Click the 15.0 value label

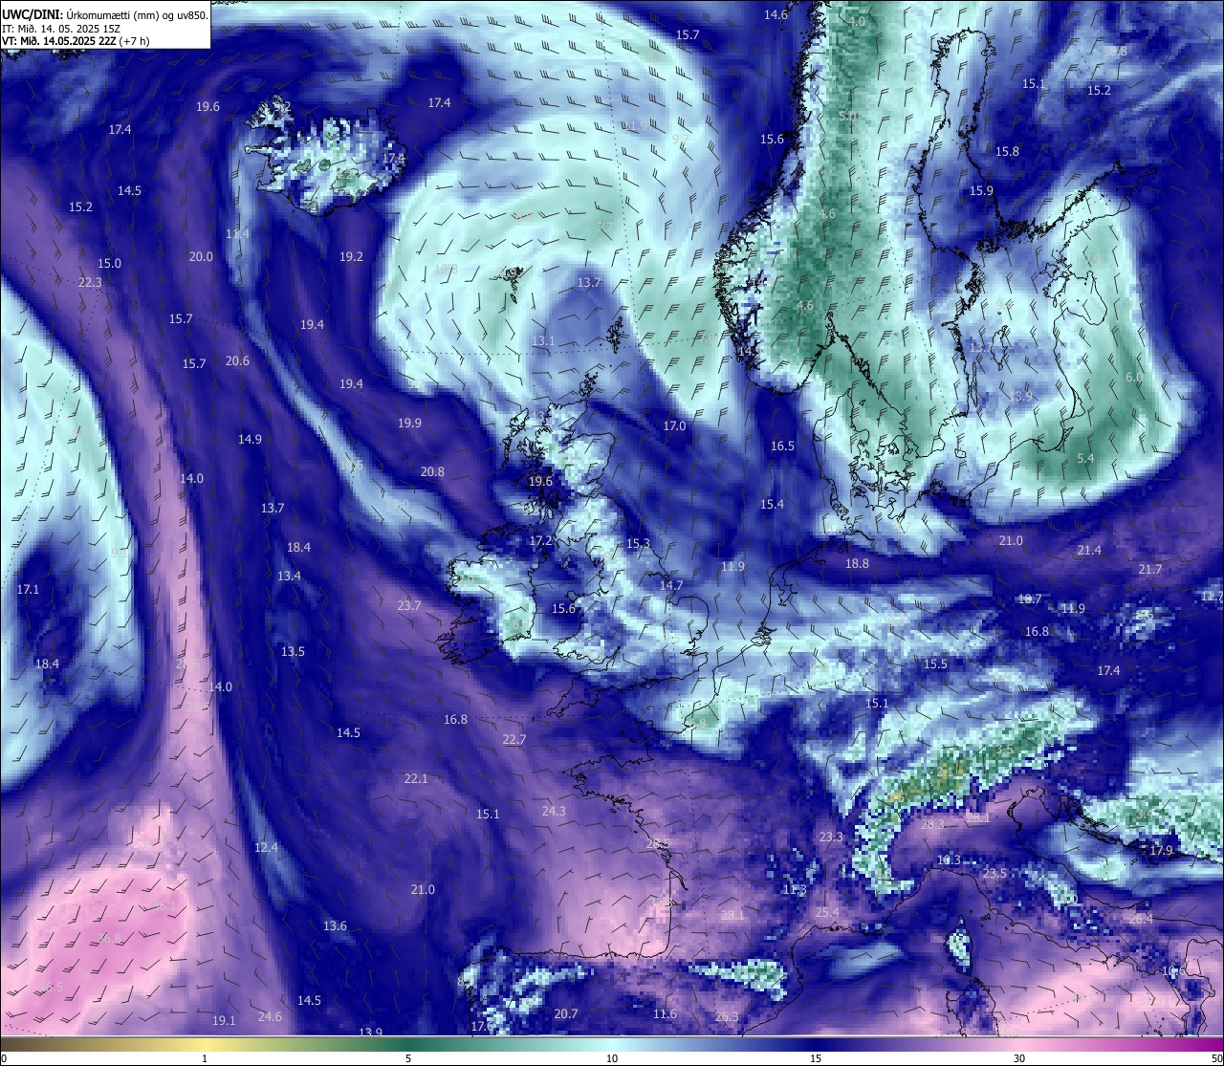(x=109, y=263)
